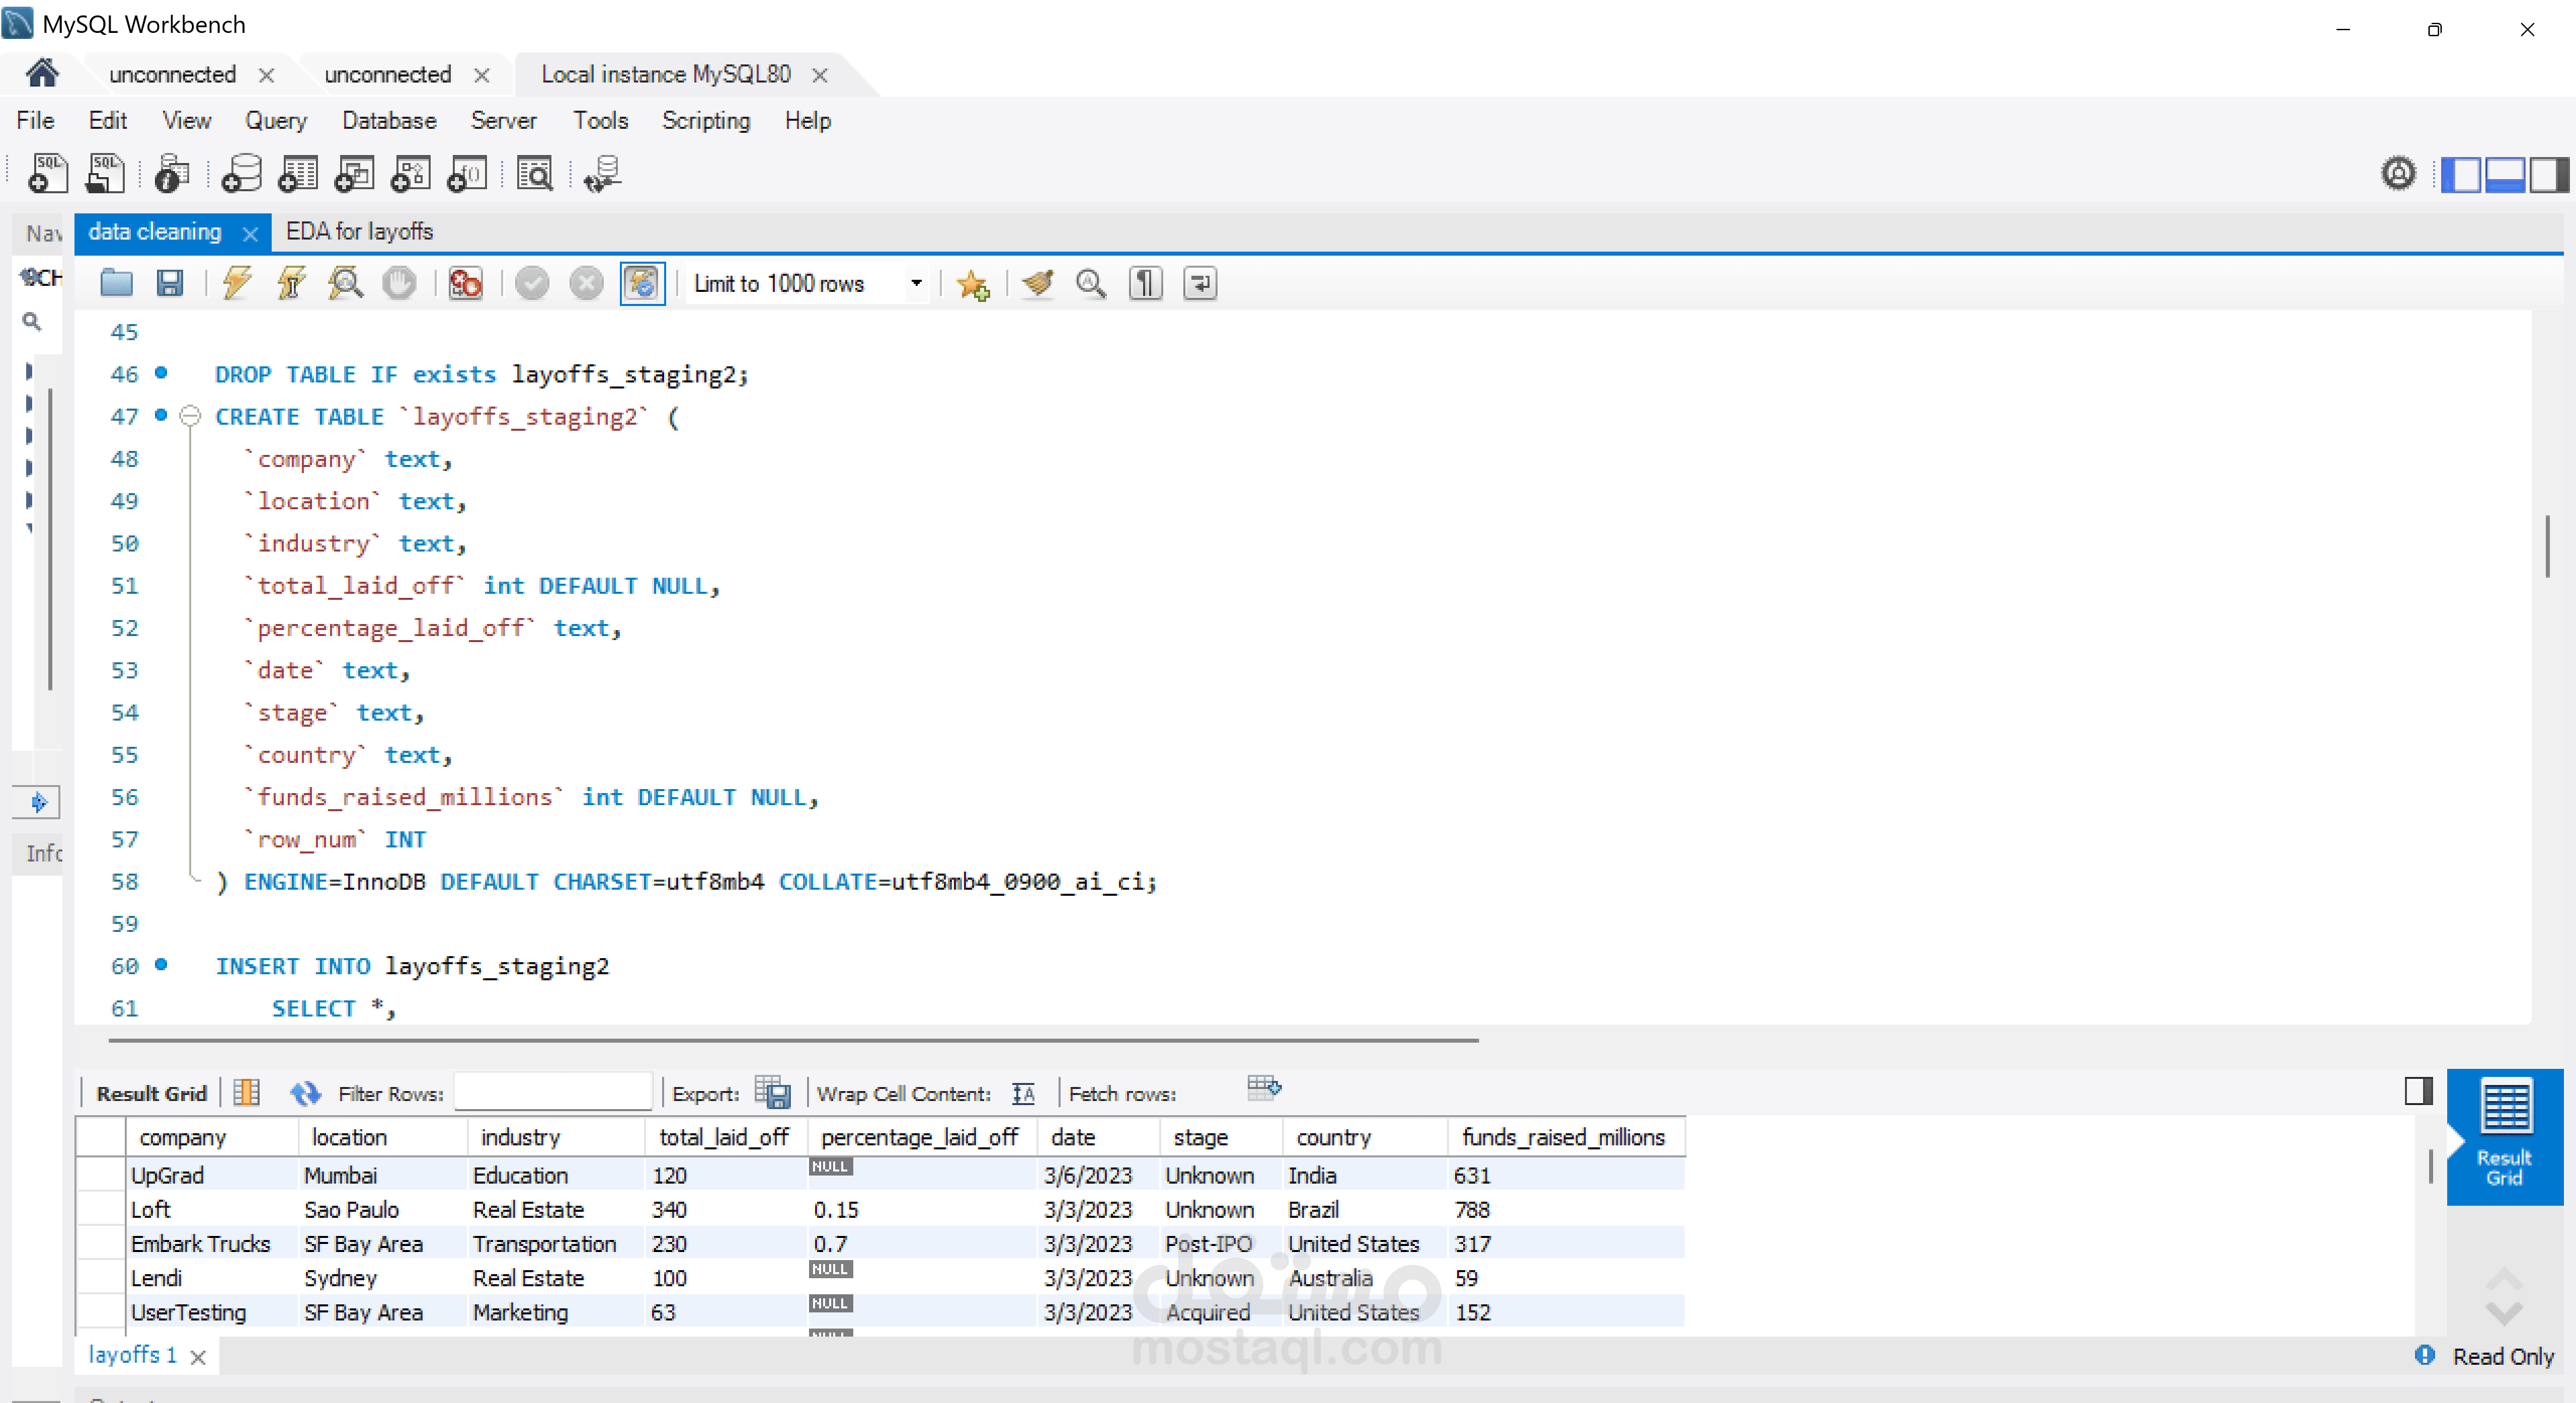Click the Filter Rows input field

tap(552, 1092)
